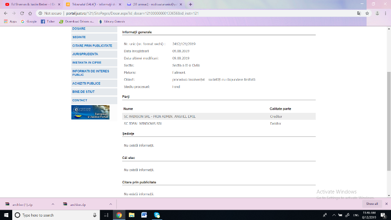This screenshot has height=220, width=391.
Task: Open the battery status tray icon
Action: click(340, 215)
